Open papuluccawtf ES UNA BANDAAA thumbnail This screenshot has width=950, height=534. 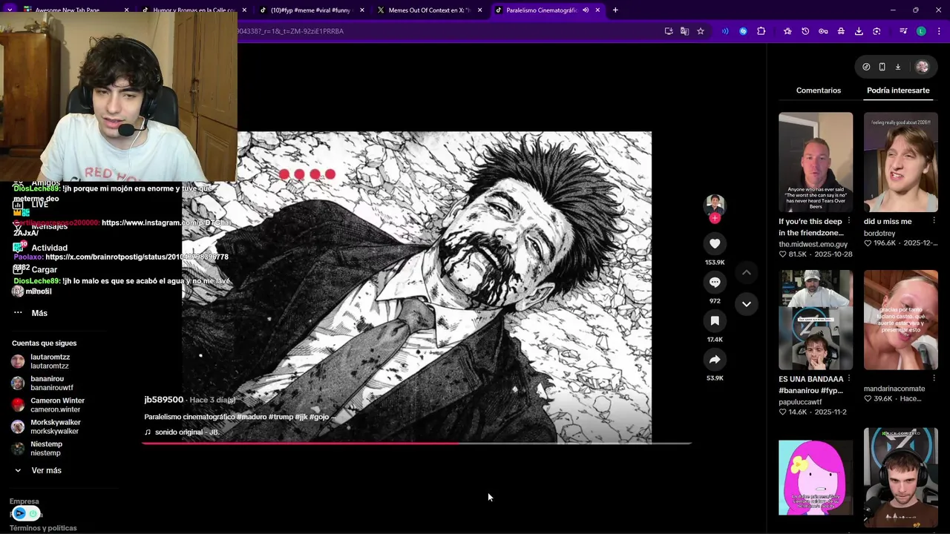[816, 320]
